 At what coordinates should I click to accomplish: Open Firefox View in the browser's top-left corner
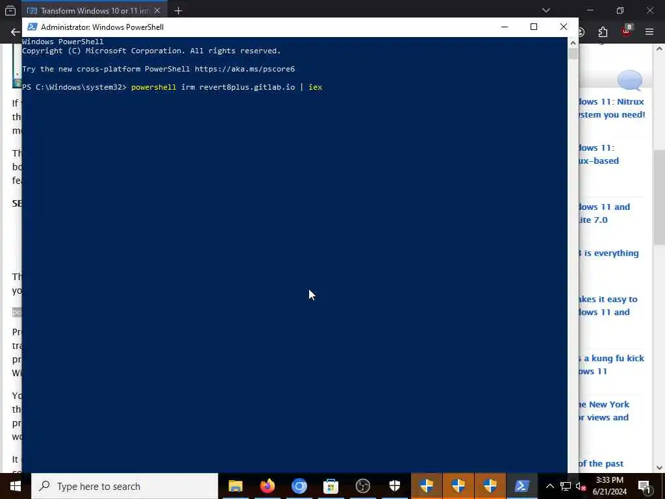(10, 10)
